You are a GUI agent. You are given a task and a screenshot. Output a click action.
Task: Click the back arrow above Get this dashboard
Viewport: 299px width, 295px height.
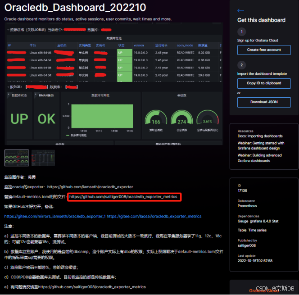(240, 11)
